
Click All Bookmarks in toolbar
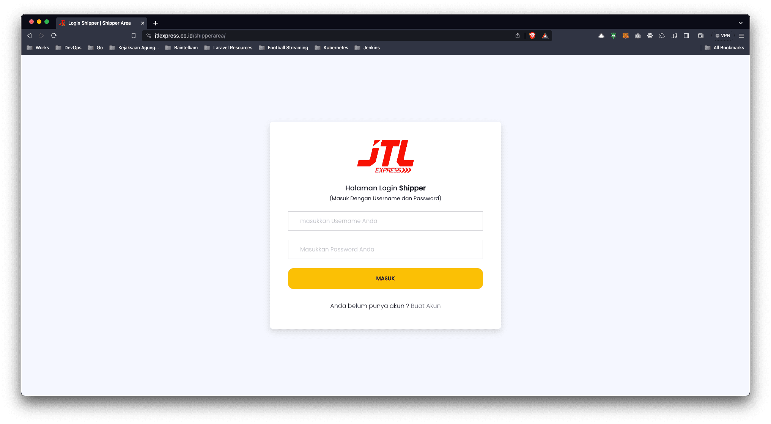point(726,47)
